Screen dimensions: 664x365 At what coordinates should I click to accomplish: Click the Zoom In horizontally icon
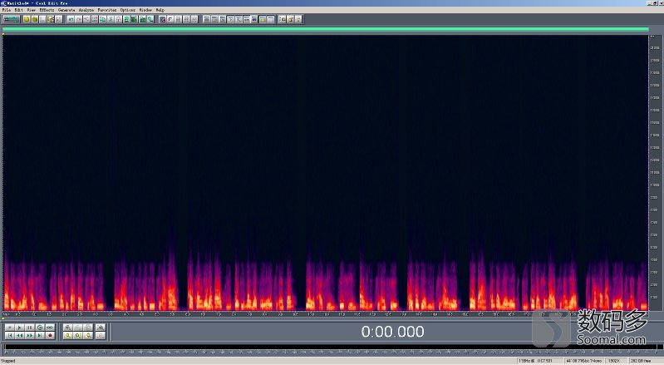[x=68, y=328]
